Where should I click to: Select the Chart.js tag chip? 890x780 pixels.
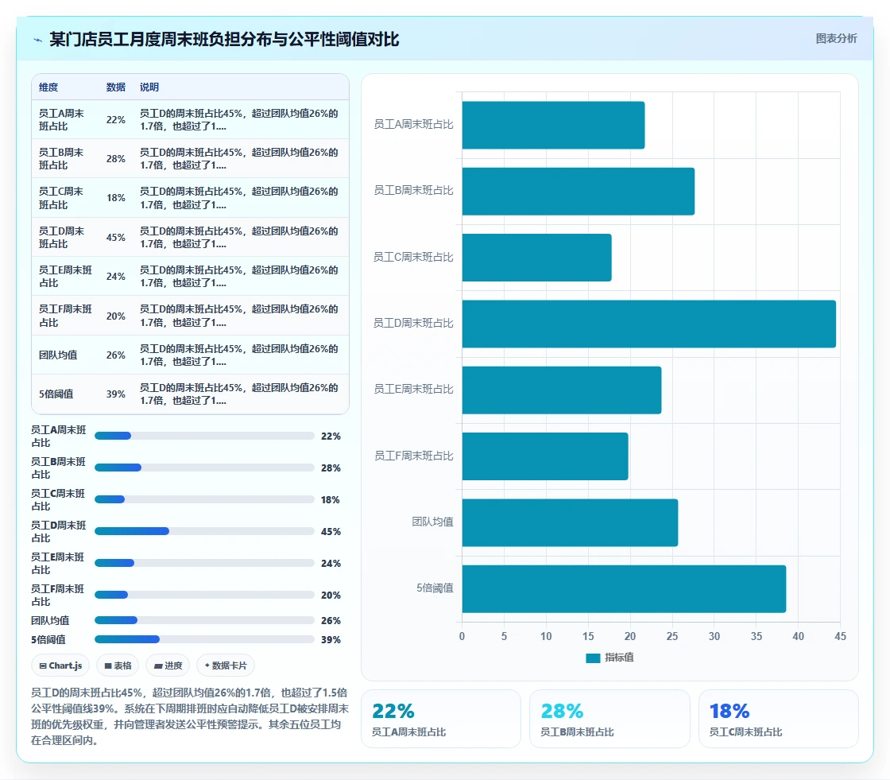coord(60,666)
